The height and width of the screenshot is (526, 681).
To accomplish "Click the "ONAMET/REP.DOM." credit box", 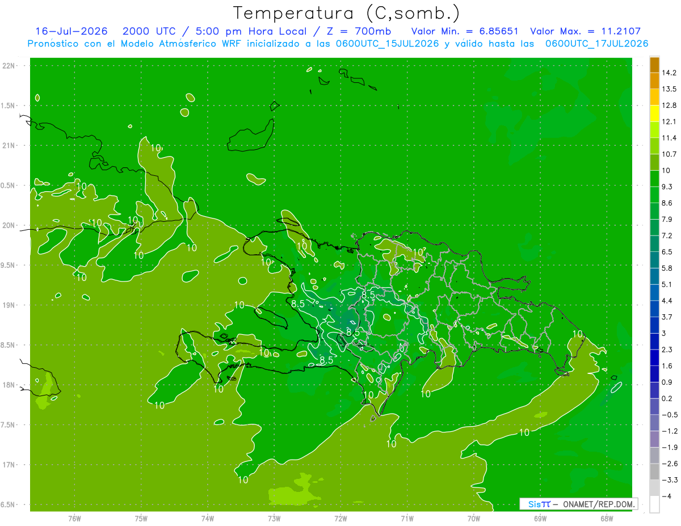I will (x=578, y=504).
